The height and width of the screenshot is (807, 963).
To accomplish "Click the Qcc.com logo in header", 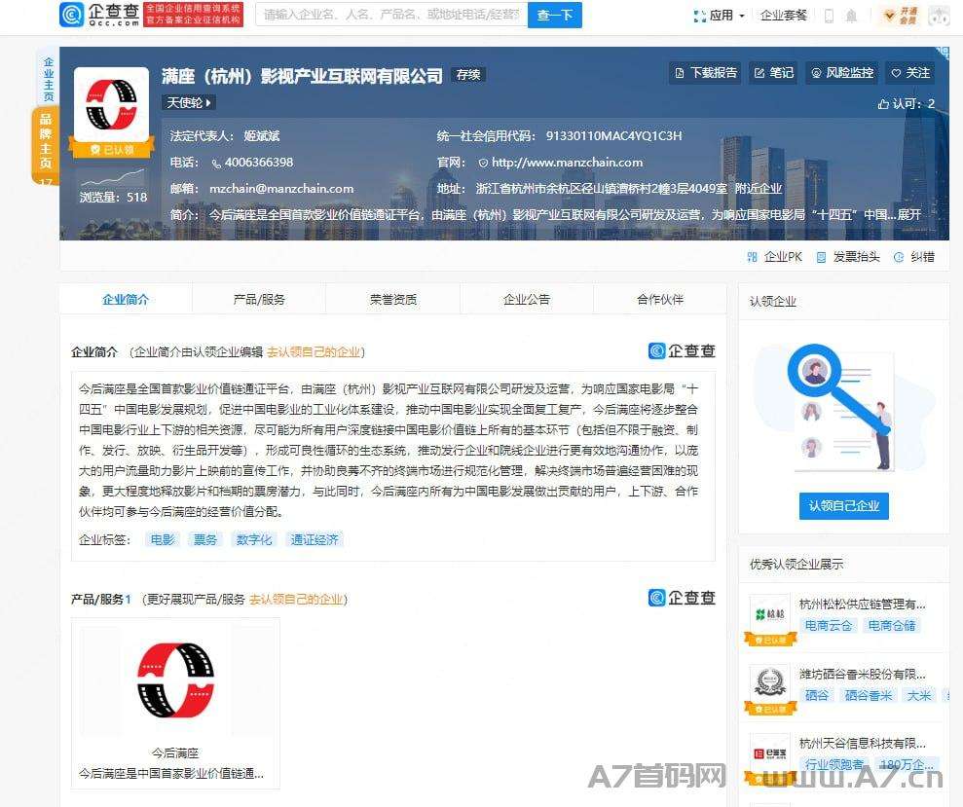I will (100, 15).
